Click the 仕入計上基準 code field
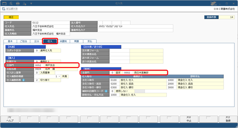Screen dimensions: 238x128 [x=36, y=73]
